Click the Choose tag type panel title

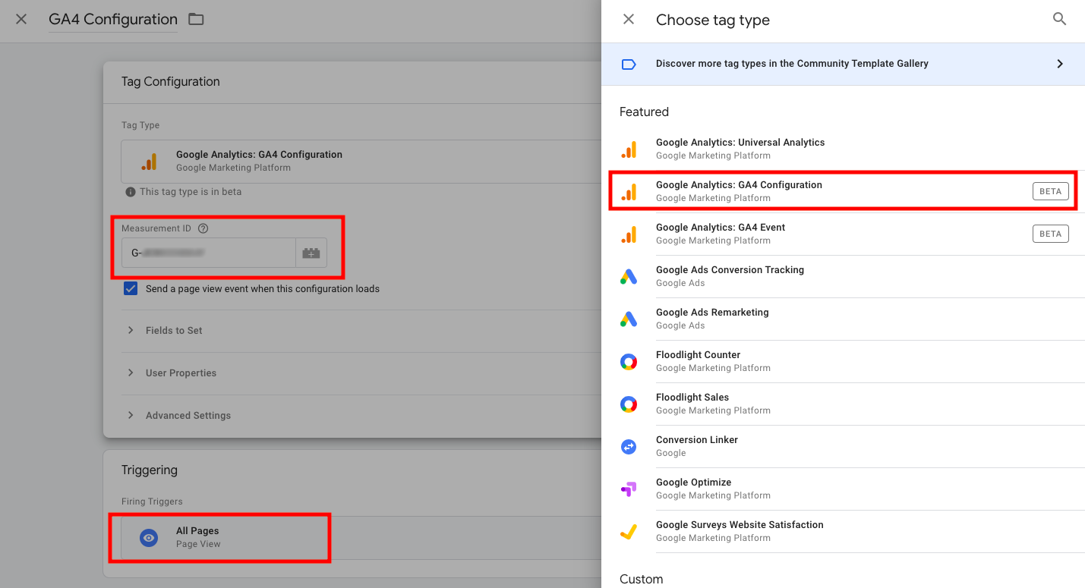tap(713, 20)
